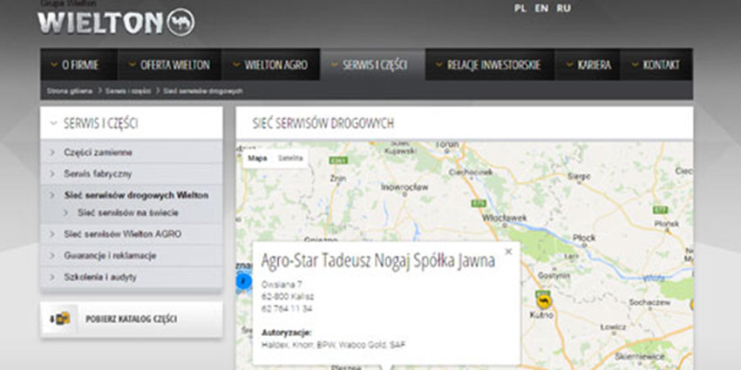Click the Owsiana 7 street address line
This screenshot has height=370, width=741.
click(x=282, y=284)
